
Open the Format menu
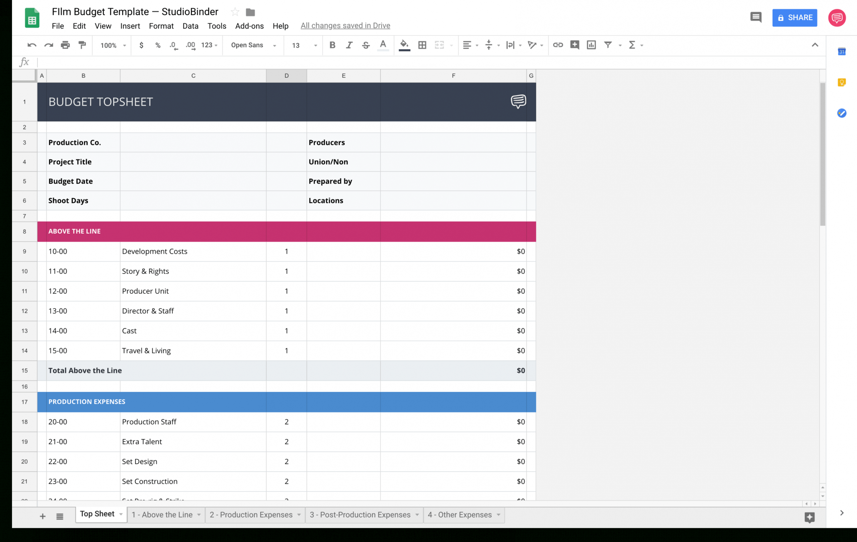coord(161,26)
